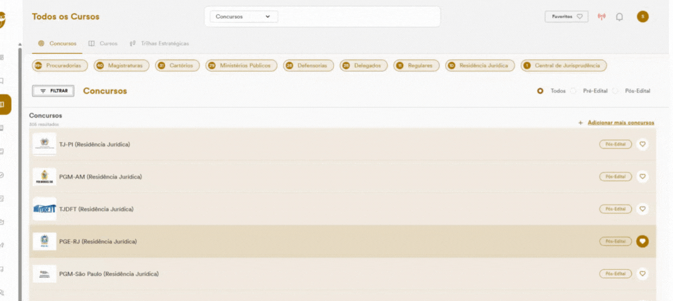Filter by Magistraturas category chip
Screen dimensions: 673x301
point(121,66)
